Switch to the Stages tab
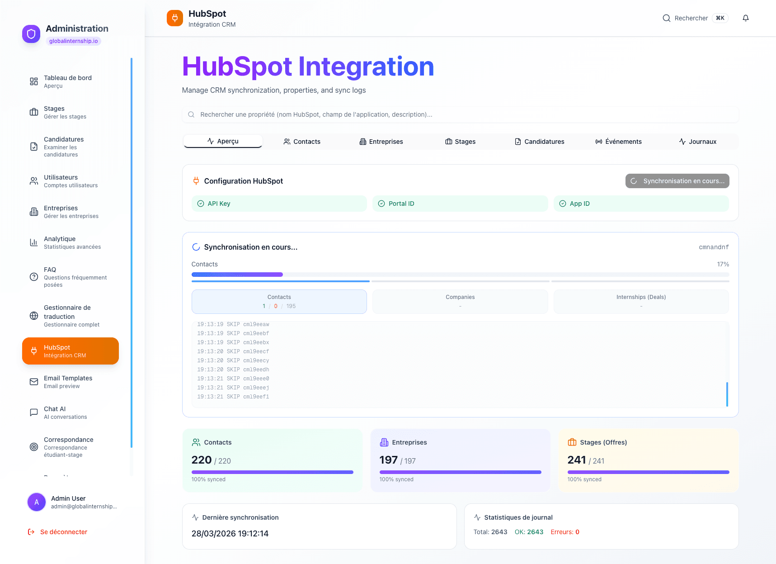The height and width of the screenshot is (564, 776). (460, 142)
